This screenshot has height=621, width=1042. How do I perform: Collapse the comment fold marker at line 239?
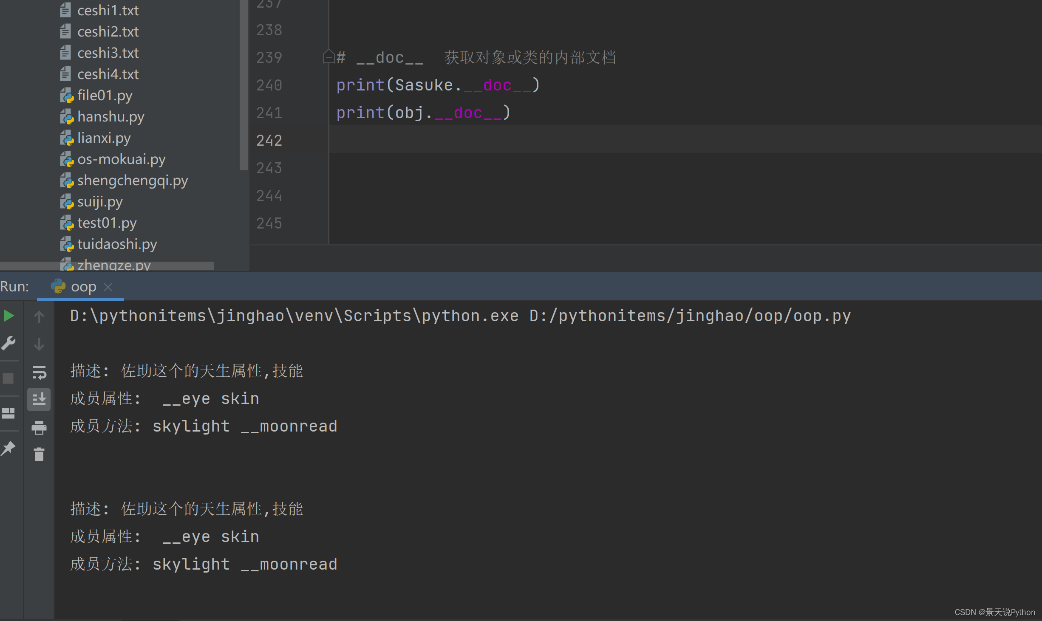coord(328,56)
